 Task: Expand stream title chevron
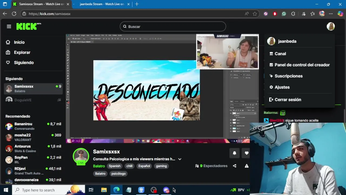(180, 159)
